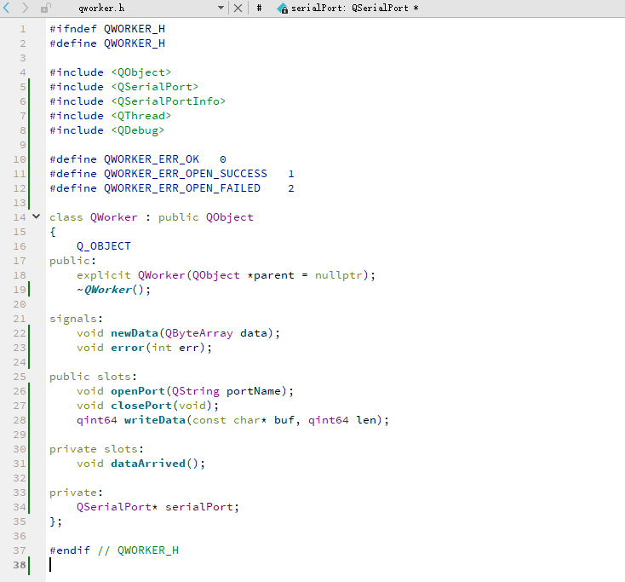This screenshot has height=582, width=625.
Task: Click the QObject base class name
Action: (230, 217)
